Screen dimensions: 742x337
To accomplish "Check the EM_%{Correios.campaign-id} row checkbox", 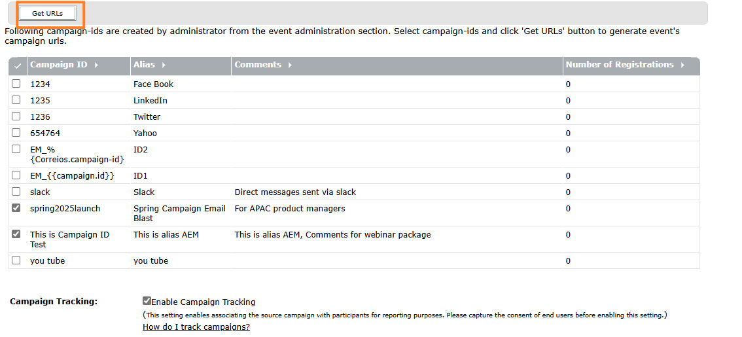I will click(16, 149).
